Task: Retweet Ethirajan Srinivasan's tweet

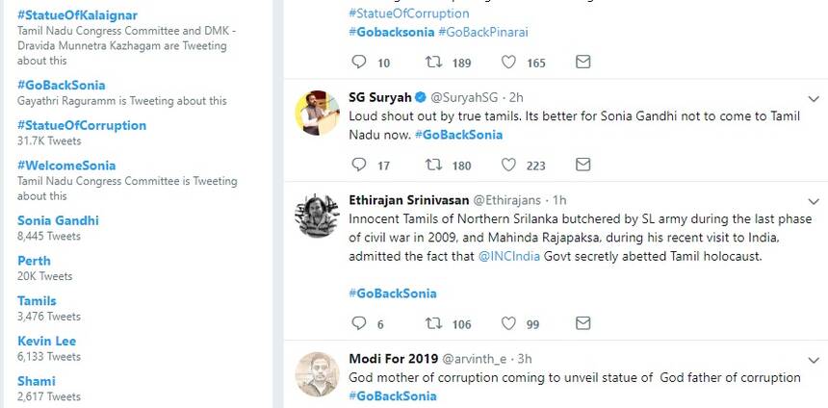Action: click(x=434, y=323)
